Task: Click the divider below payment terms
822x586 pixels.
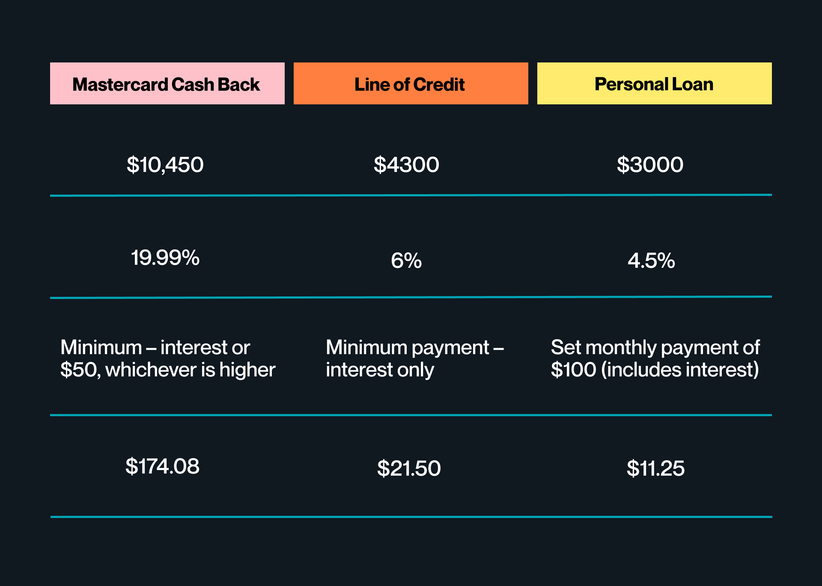Action: pyautogui.click(x=411, y=415)
